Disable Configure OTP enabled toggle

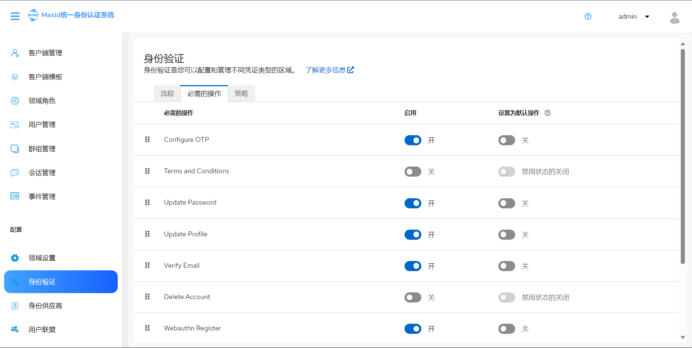413,140
